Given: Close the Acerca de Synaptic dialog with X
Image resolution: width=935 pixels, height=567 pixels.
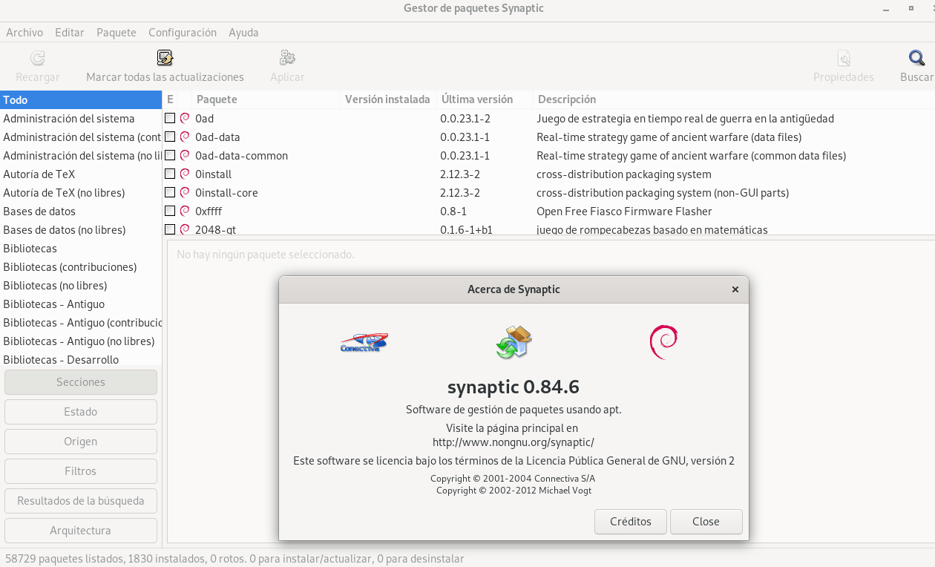Looking at the screenshot, I should (x=735, y=289).
